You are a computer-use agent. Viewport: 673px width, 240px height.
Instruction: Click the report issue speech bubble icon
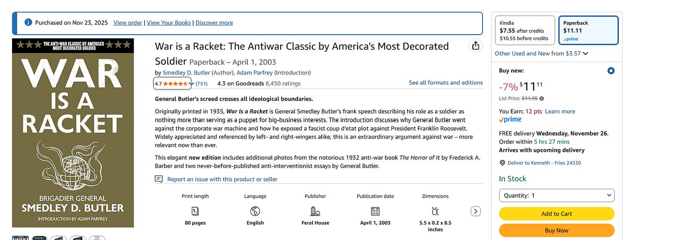pos(159,179)
